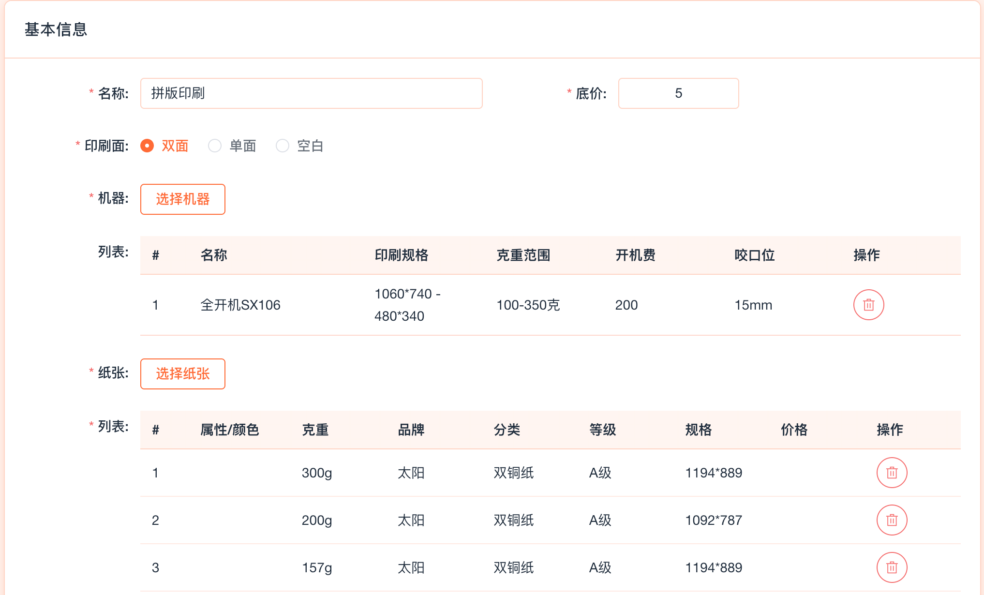Click the 价格 column header
Image resolution: width=984 pixels, height=595 pixels.
coord(794,430)
